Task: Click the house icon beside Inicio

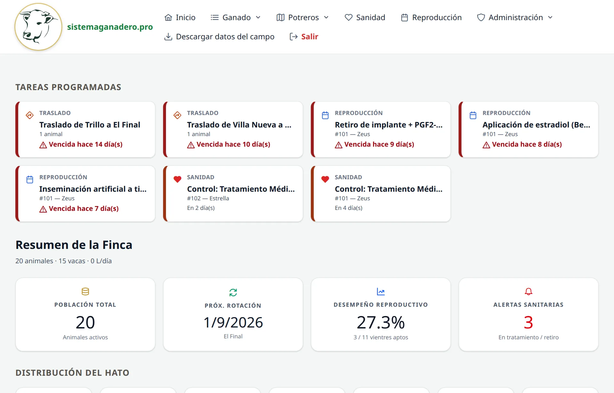Action: point(168,18)
